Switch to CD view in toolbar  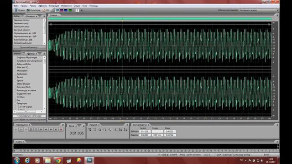(46, 10)
